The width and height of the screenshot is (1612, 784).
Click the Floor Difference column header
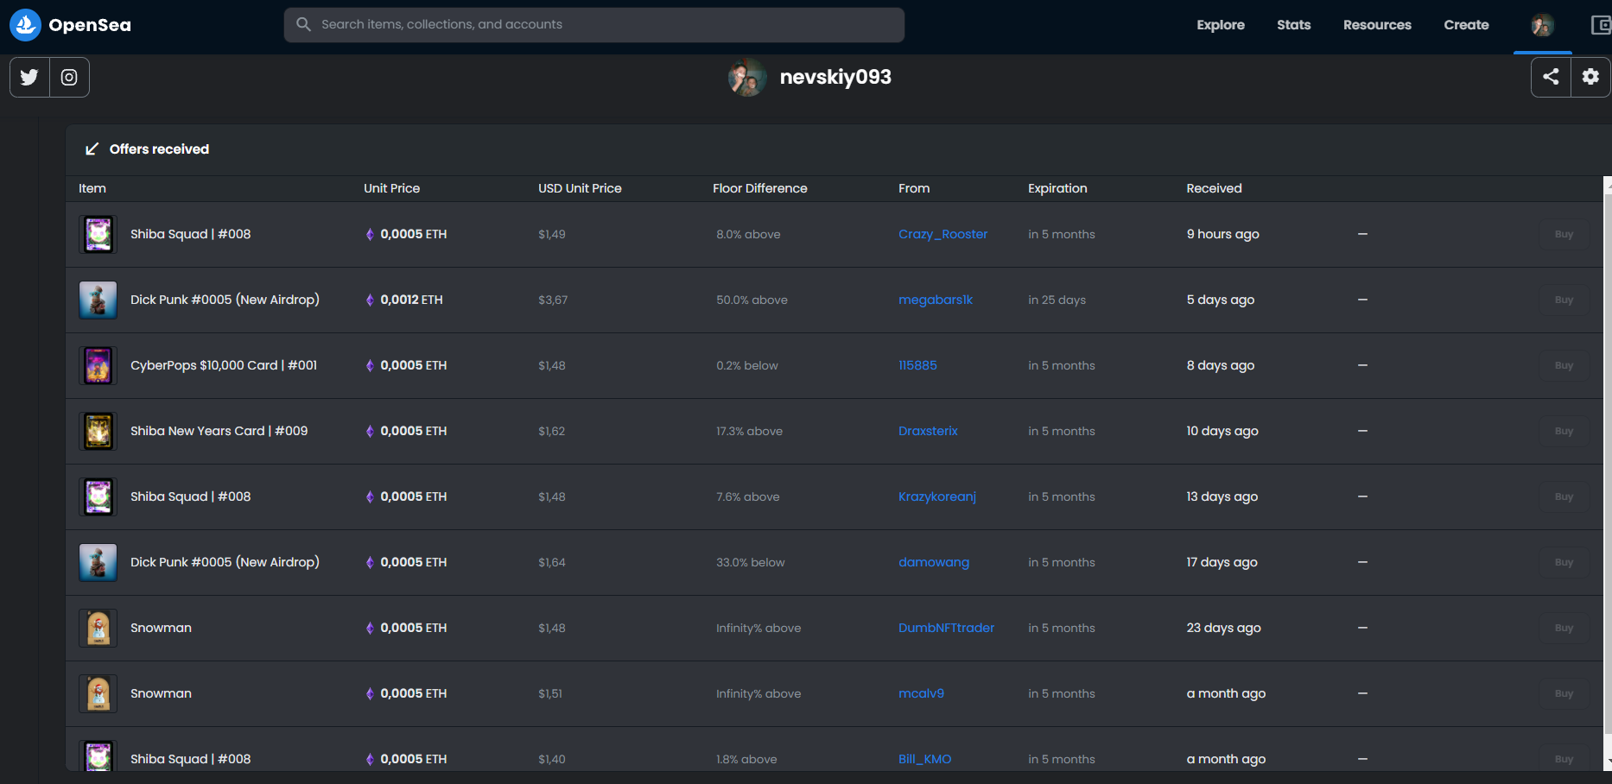coord(760,188)
